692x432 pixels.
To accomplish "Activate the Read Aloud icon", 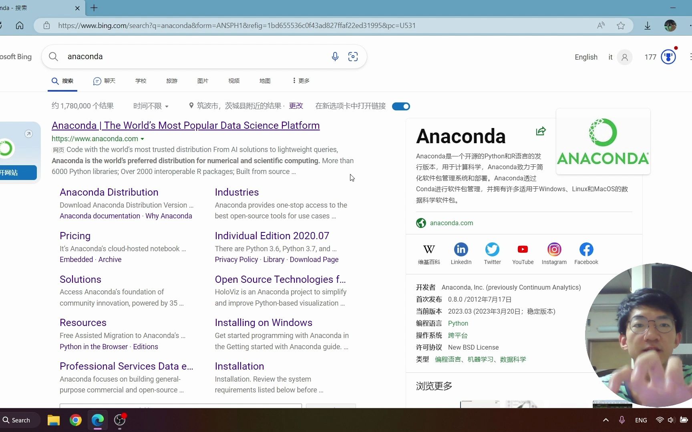I will (x=601, y=26).
